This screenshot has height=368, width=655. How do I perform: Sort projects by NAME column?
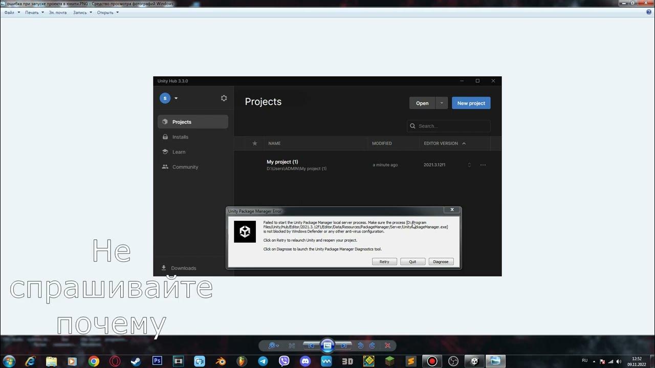point(274,143)
